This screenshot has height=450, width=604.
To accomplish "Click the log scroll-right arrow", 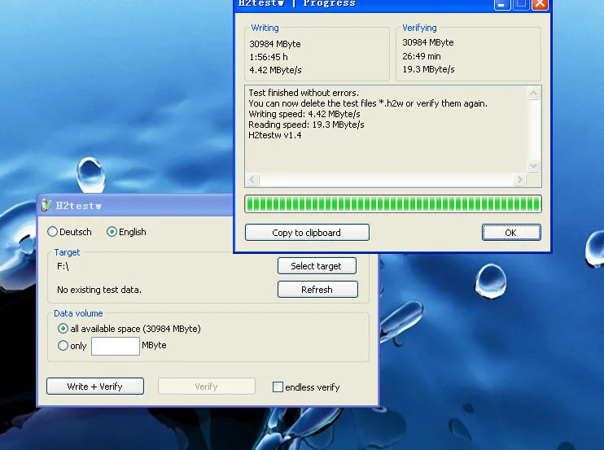I will 519,179.
